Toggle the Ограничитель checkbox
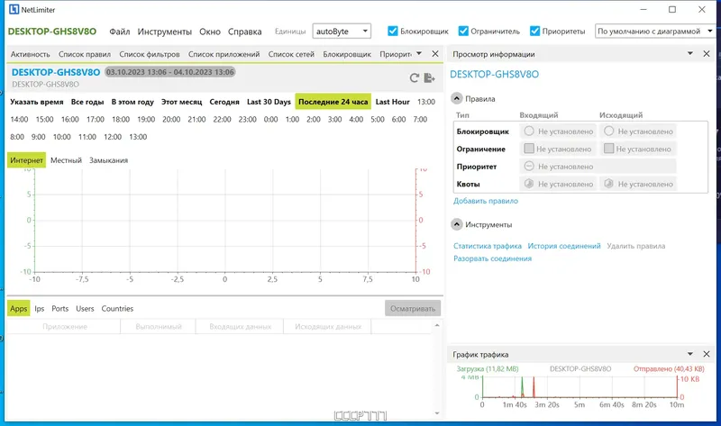This screenshot has height=426, width=721. point(463,31)
